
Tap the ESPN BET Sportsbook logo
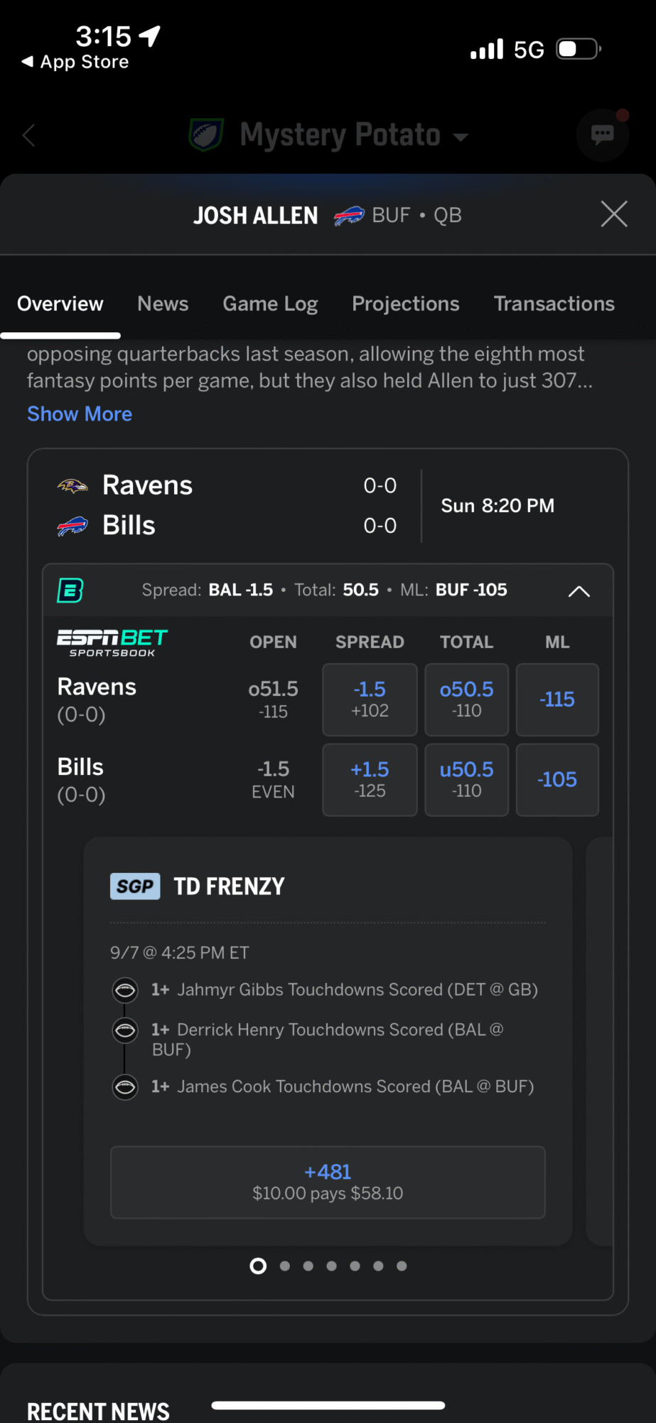pyautogui.click(x=112, y=642)
